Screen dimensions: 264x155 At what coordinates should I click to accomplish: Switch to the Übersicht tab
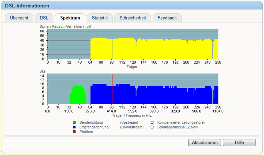19,18
